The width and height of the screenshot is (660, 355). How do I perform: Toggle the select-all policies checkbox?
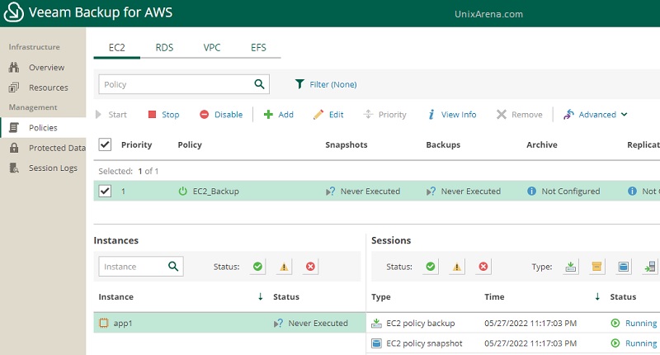[105, 144]
